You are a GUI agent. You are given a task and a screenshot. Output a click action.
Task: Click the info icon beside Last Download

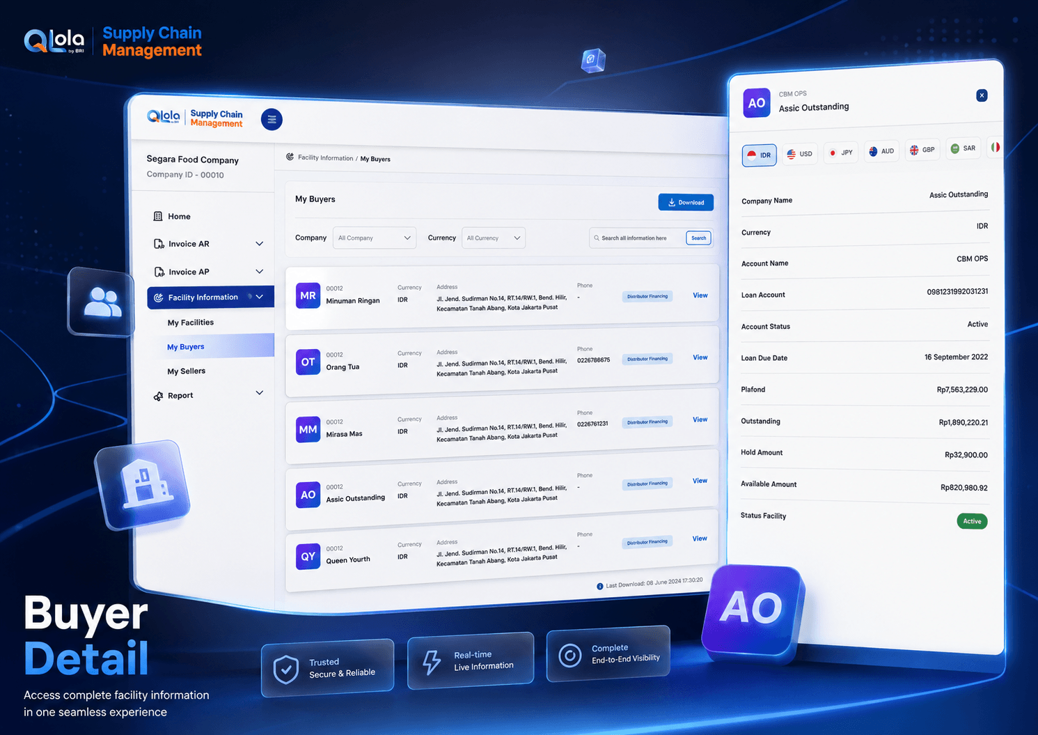coord(599,586)
